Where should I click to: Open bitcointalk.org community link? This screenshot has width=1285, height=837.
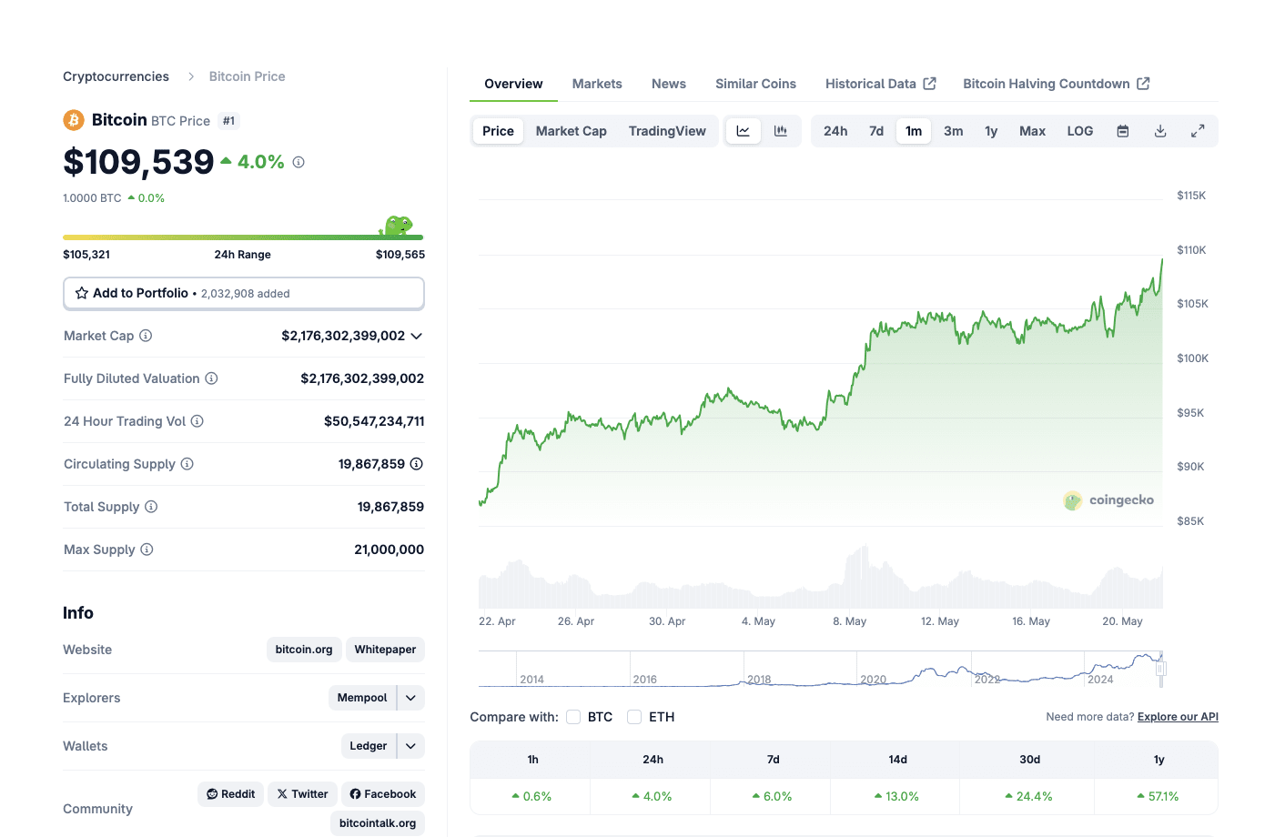(378, 823)
